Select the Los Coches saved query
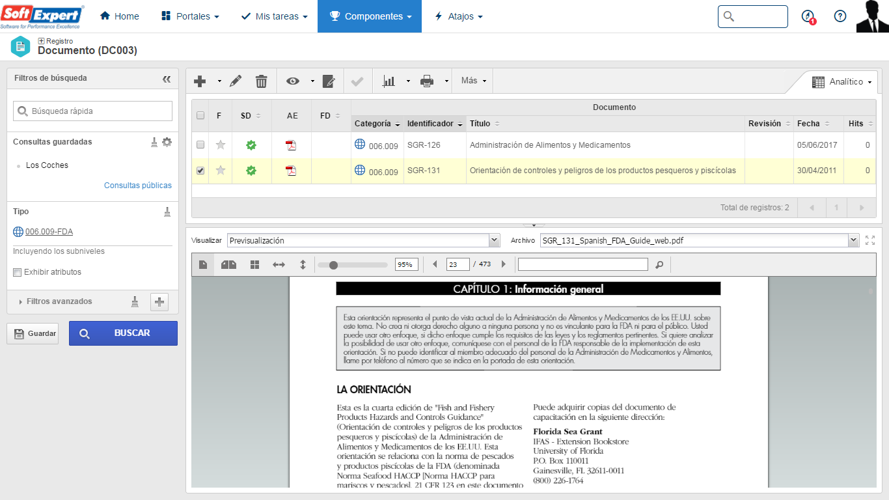The height and width of the screenshot is (500, 889). click(x=47, y=165)
